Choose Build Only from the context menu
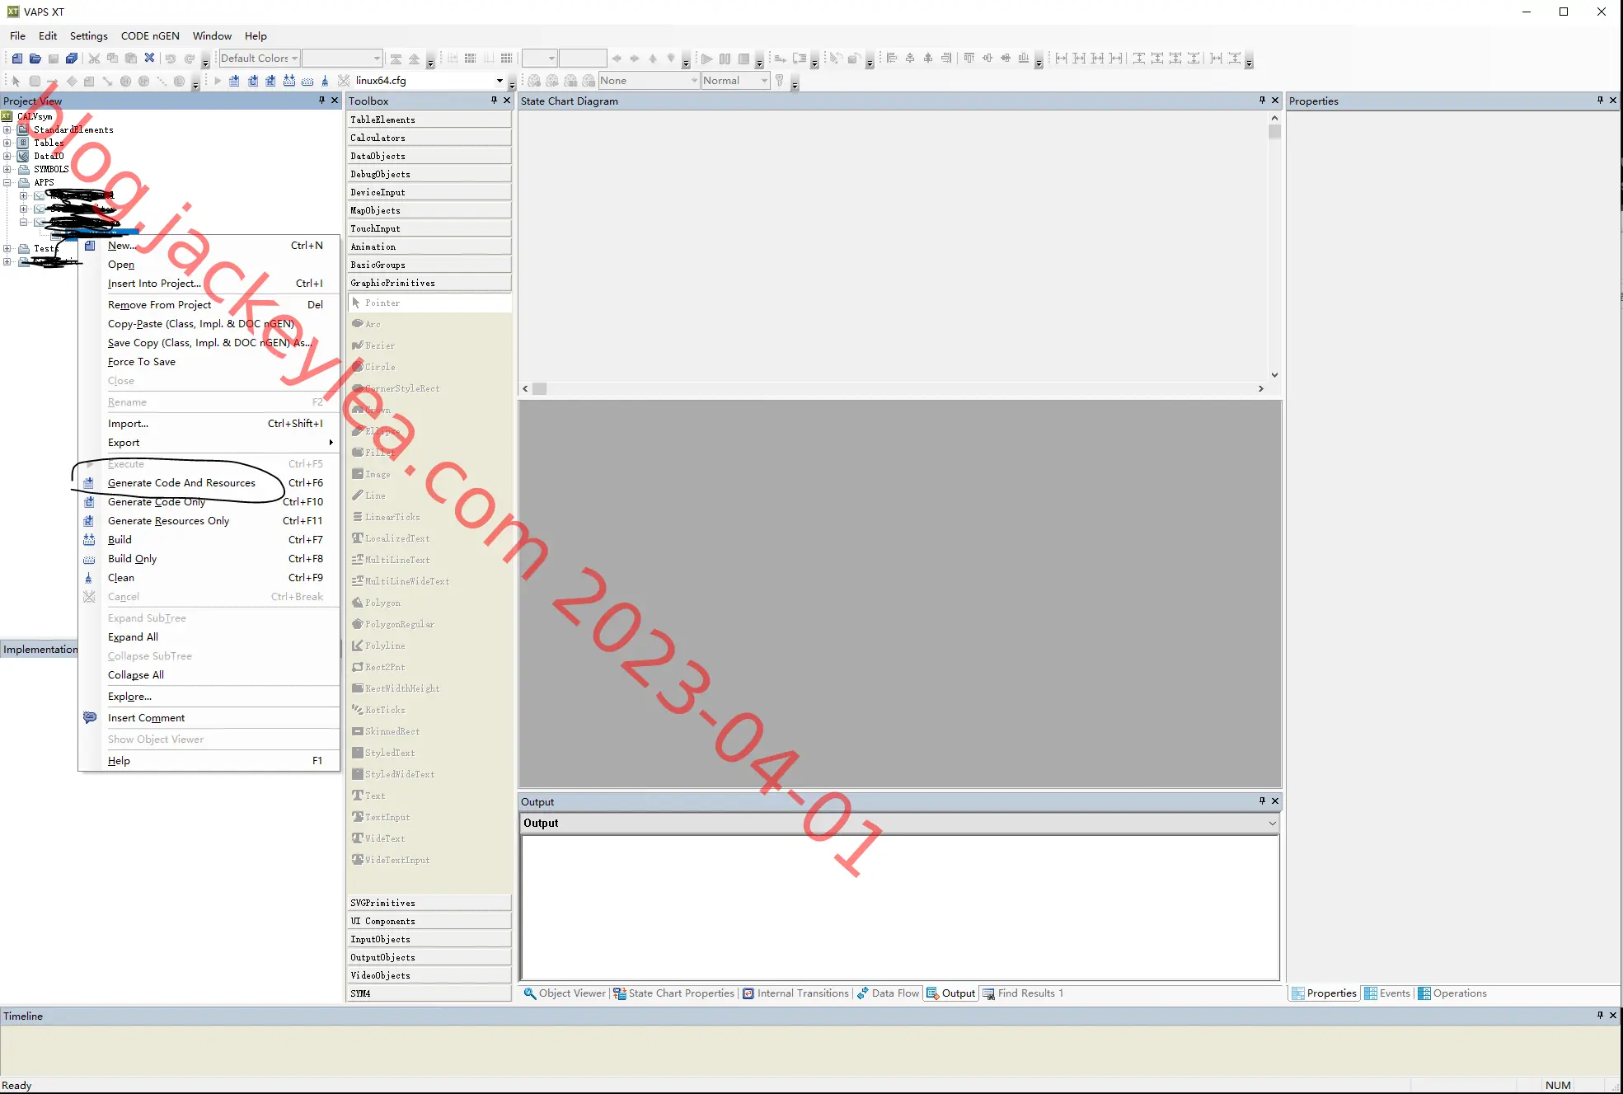Image resolution: width=1623 pixels, height=1094 pixels. click(209, 559)
